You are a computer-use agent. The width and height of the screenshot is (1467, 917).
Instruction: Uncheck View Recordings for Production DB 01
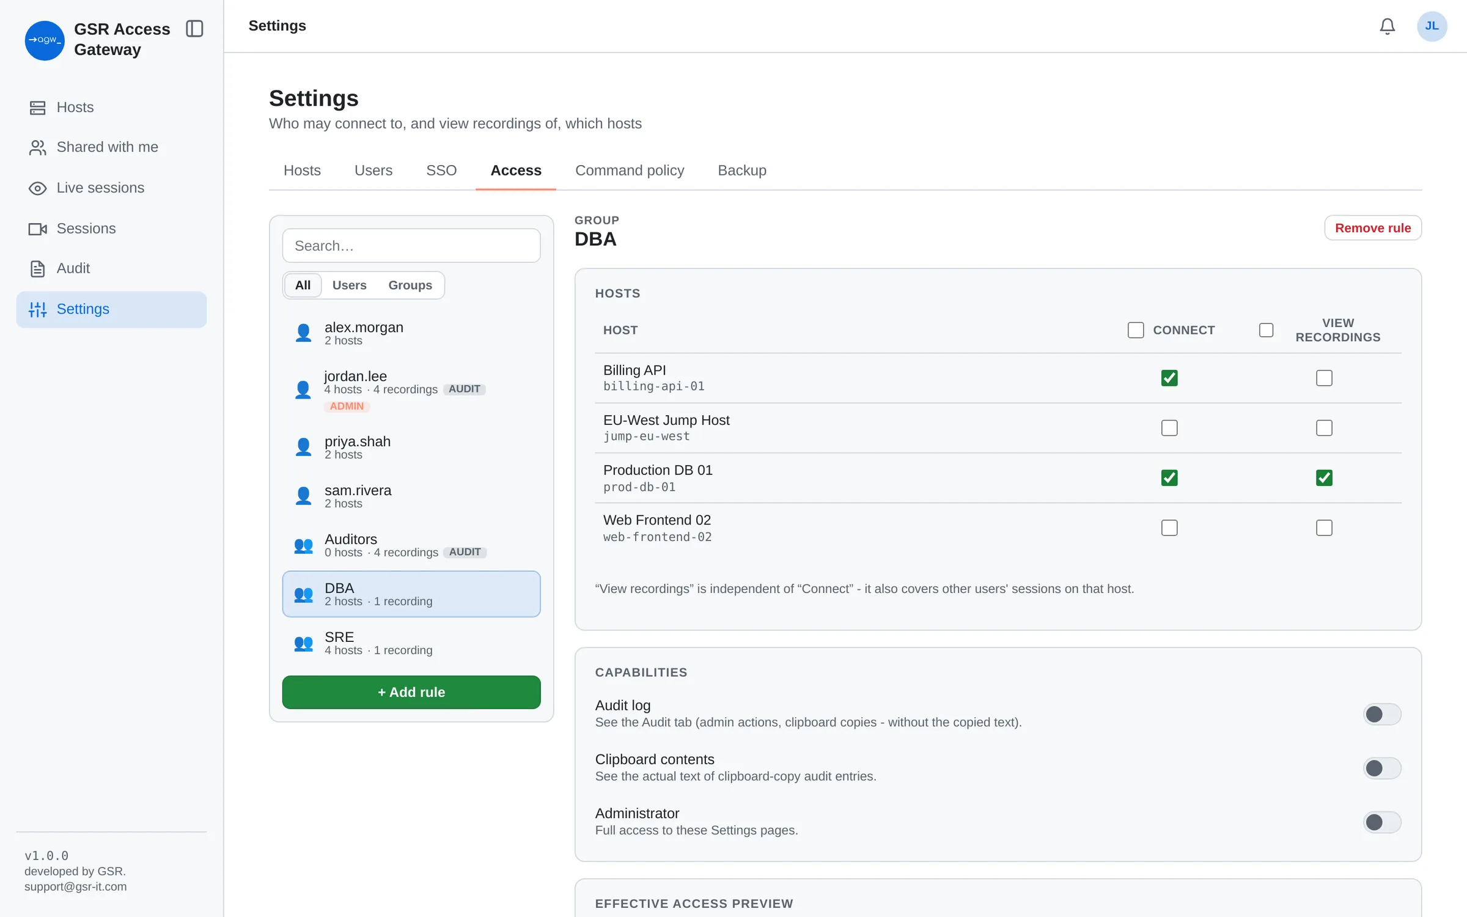point(1324,477)
